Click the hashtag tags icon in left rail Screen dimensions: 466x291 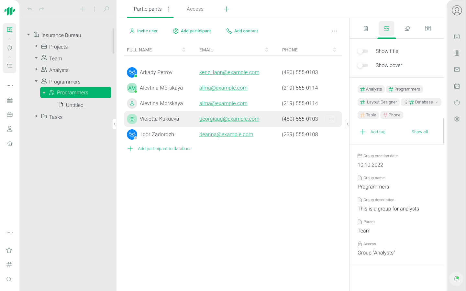pos(9,265)
